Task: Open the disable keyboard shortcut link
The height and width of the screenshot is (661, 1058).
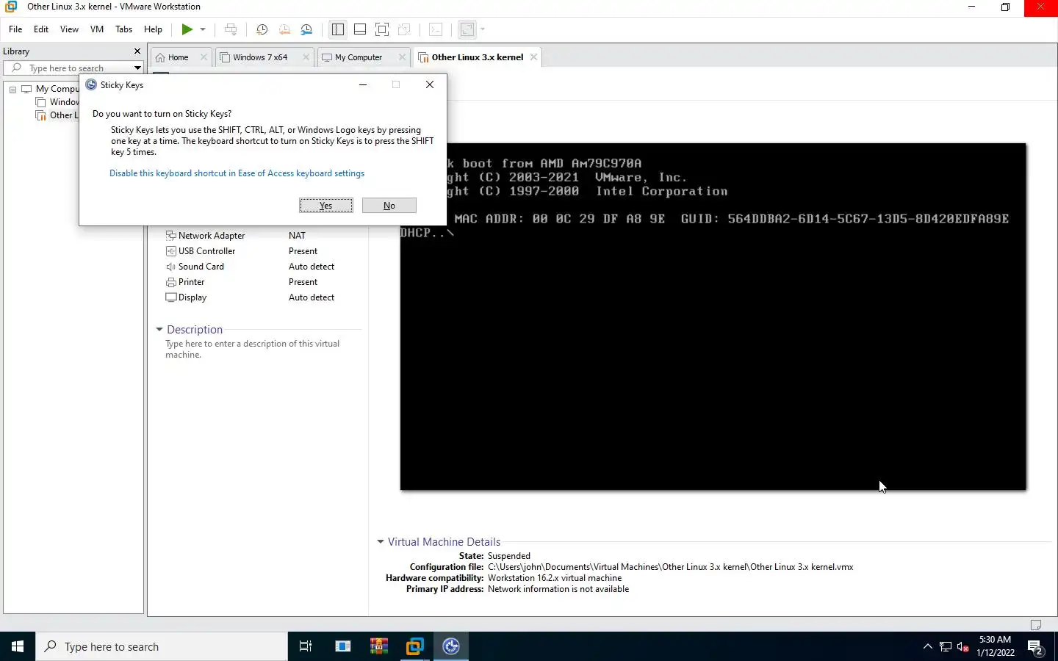Action: click(x=237, y=173)
